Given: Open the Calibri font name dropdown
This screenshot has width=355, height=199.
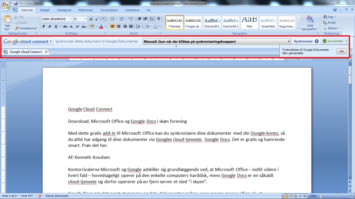Looking at the screenshot, I should coord(71,19).
